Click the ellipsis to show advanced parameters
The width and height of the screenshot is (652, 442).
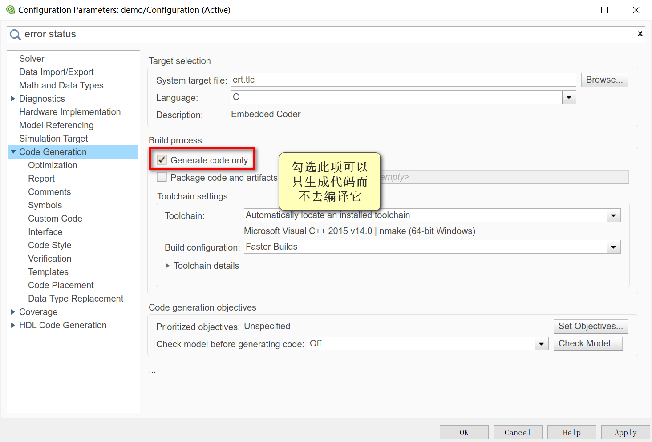pyautogui.click(x=152, y=371)
